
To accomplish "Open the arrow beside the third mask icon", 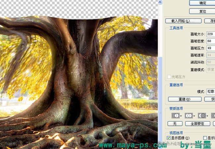I will [x=207, y=116].
